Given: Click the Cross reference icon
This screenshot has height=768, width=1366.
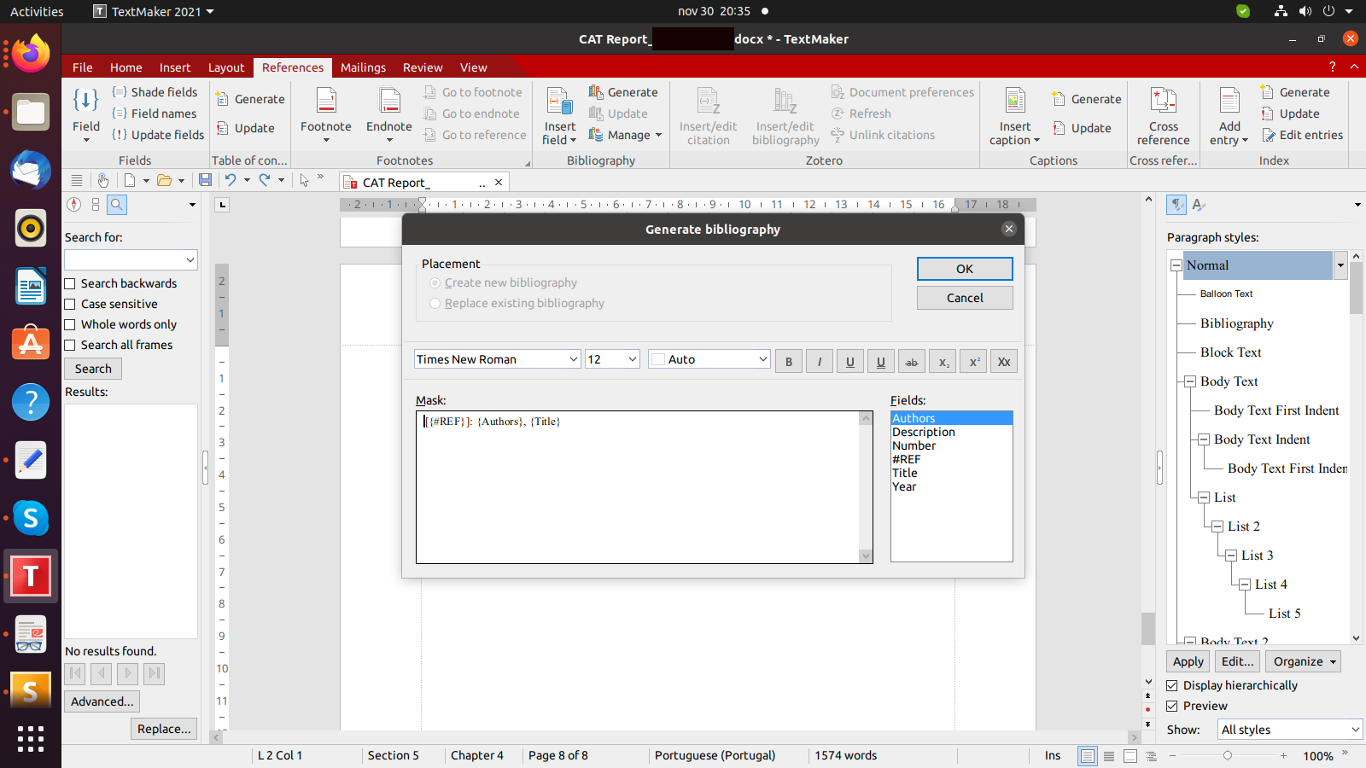Looking at the screenshot, I should 1163,101.
